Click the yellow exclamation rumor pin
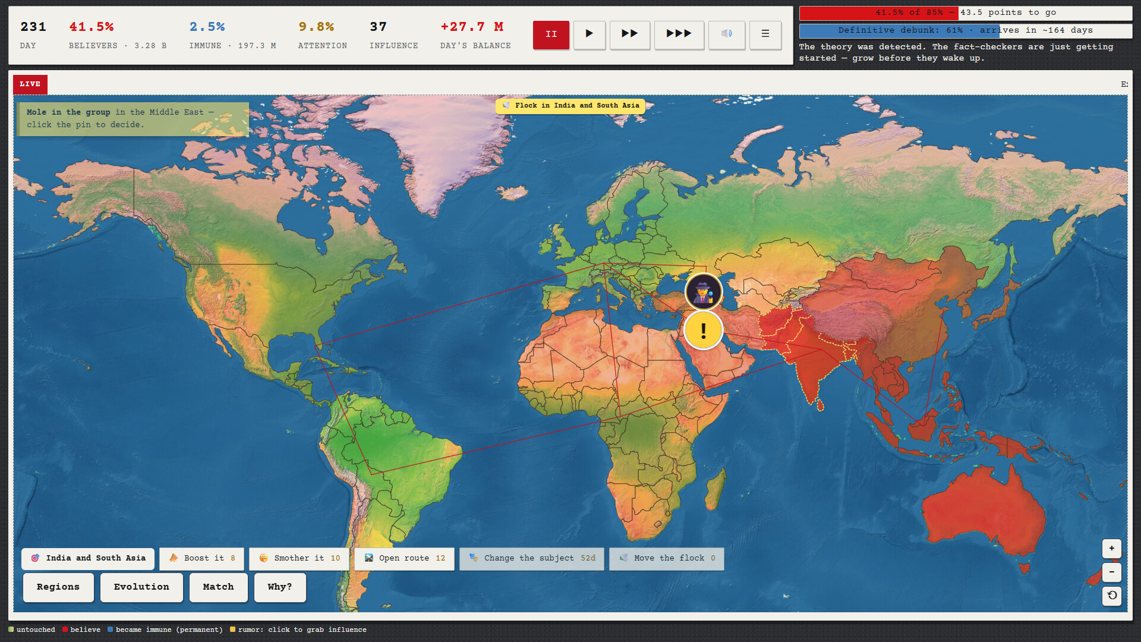Image resolution: width=1141 pixels, height=642 pixels. click(x=704, y=331)
